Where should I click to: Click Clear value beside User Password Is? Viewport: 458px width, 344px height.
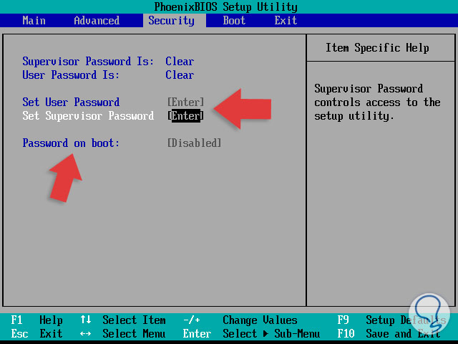point(180,75)
